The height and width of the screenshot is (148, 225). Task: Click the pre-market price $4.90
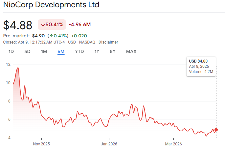pyautogui.click(x=38, y=36)
